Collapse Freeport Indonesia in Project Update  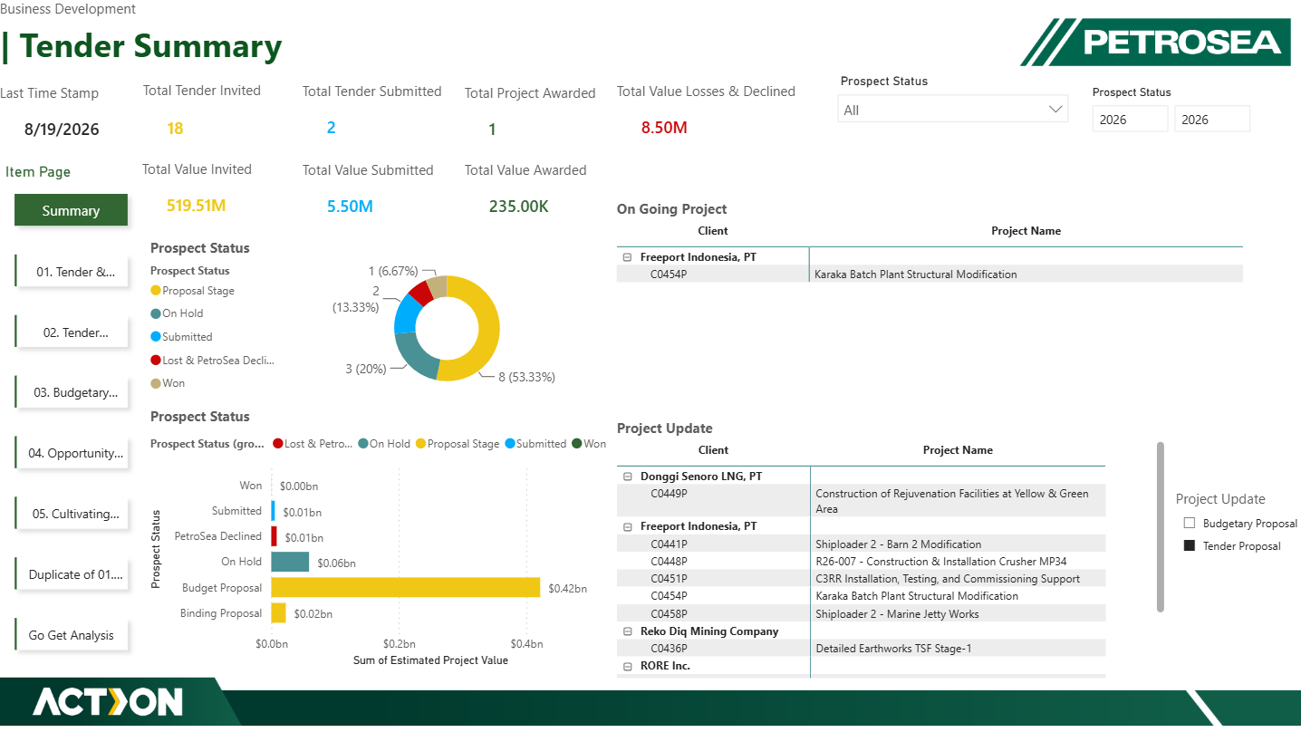[x=627, y=526]
